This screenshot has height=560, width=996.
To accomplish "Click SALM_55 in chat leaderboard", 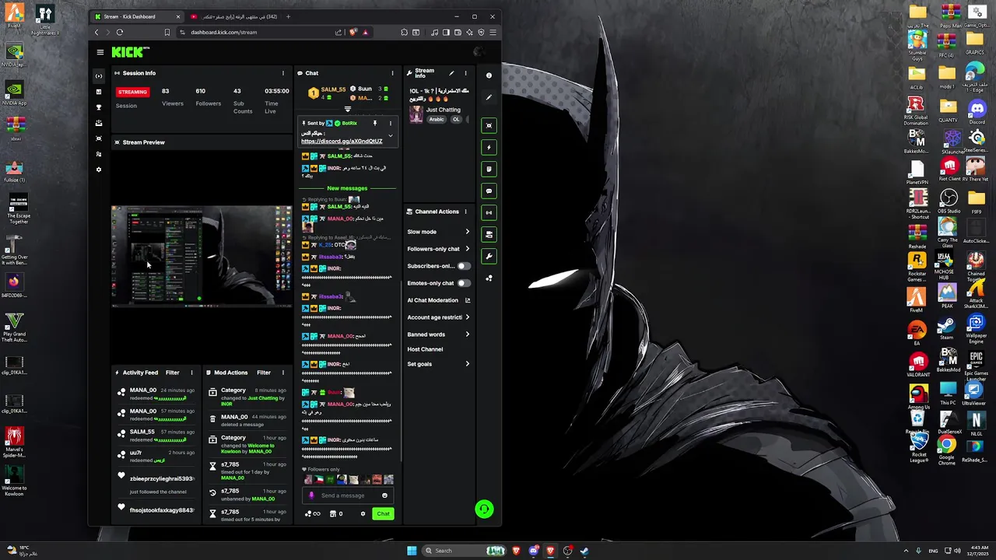I will 333,90.
